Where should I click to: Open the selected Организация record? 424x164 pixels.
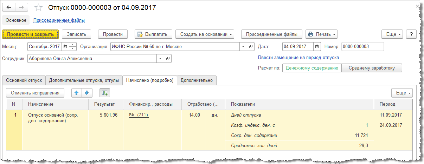pyautogui.click(x=251, y=46)
